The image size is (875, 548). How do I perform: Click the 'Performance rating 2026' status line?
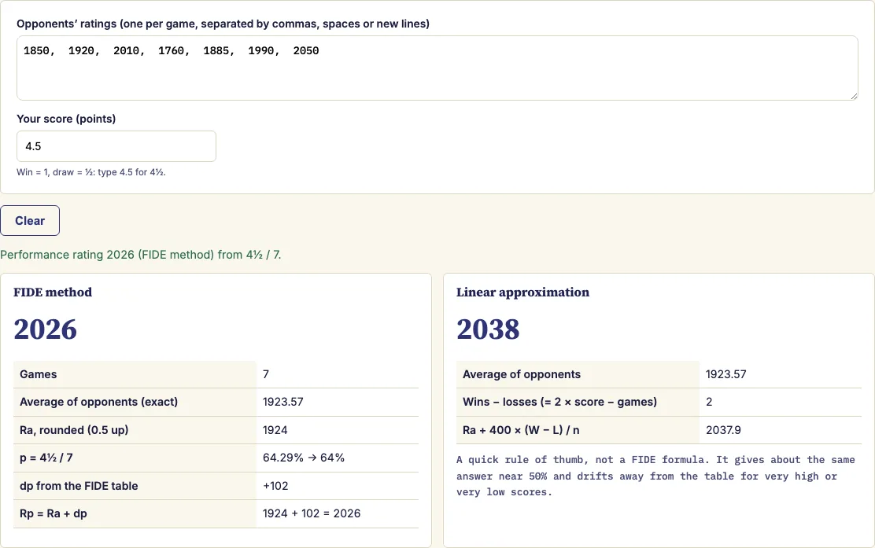[x=141, y=255]
